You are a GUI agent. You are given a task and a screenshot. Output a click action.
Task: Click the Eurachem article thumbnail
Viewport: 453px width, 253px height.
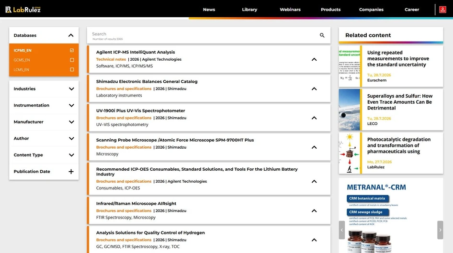[x=349, y=66]
